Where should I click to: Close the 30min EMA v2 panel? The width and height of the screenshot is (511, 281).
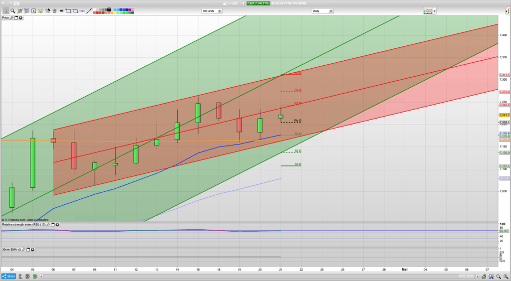point(33,249)
